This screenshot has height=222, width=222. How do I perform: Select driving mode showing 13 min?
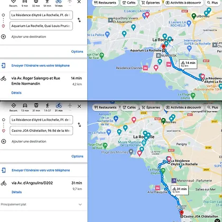coord(25,107)
